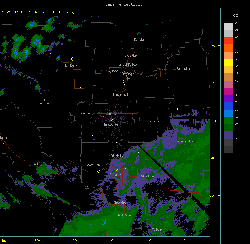The width and height of the screenshot is (250, 244).
Task: Click the Lake Louise label
Action: pos(5,140)
